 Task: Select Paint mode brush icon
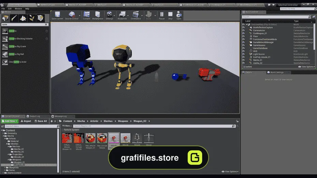pos(14,18)
